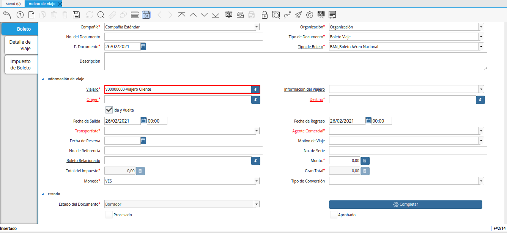507x233 pixels.
Task: Switch to the Detalle de Viaje tab
Action: (20, 45)
